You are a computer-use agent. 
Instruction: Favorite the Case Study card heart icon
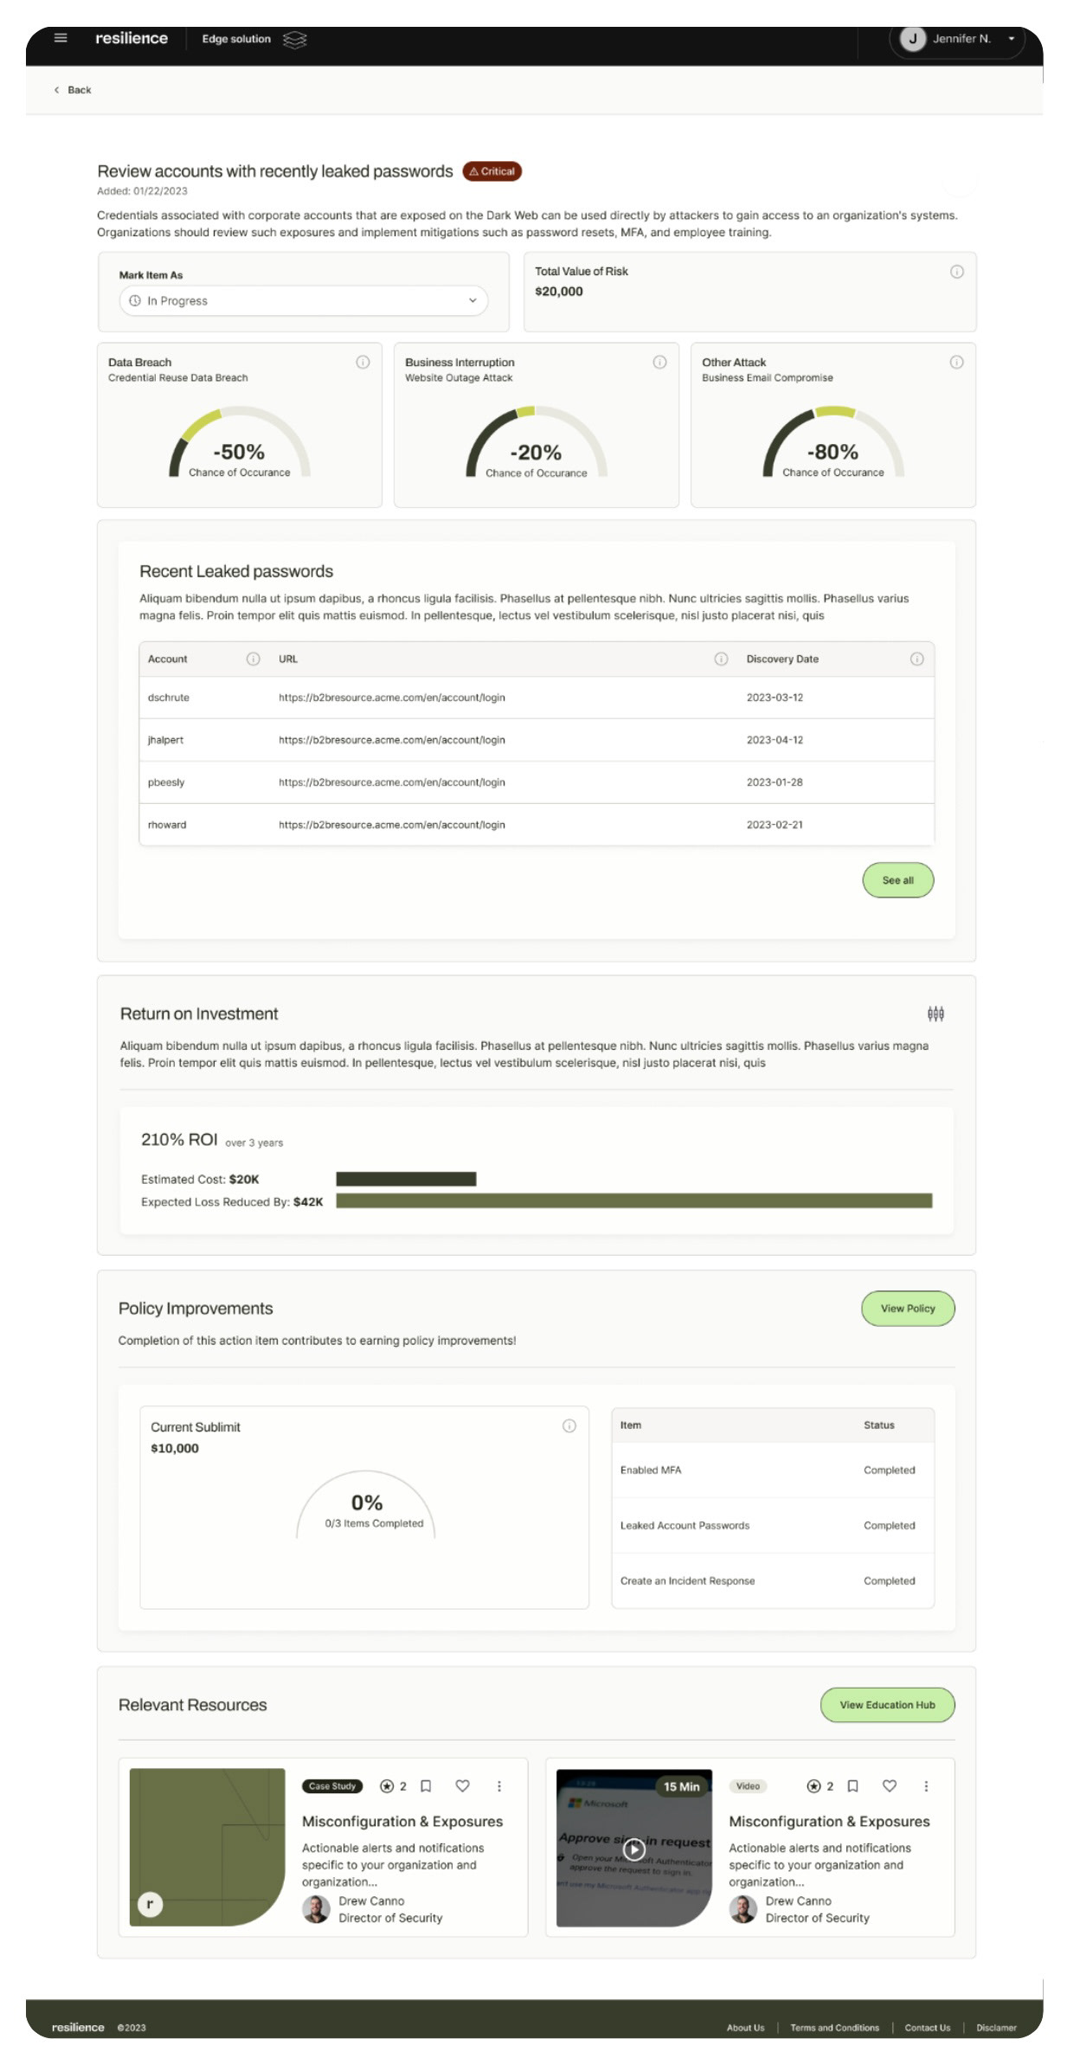[462, 1786]
